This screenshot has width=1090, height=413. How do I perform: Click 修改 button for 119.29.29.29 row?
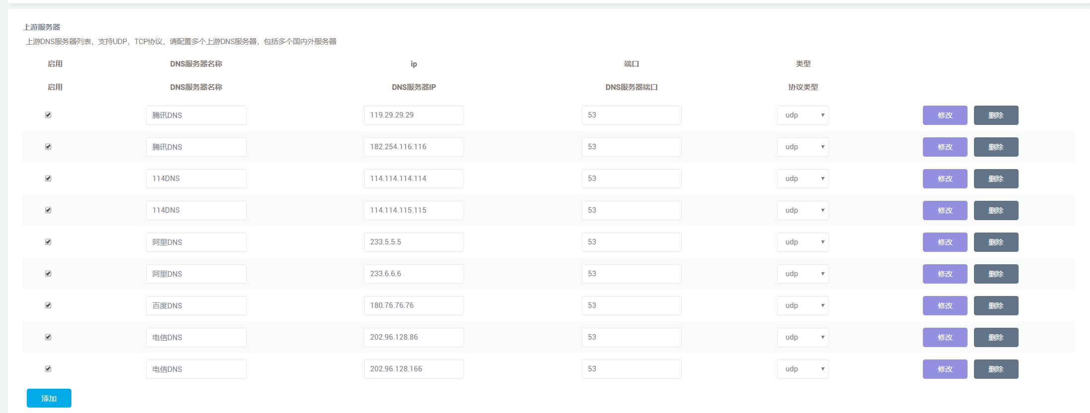pos(945,115)
